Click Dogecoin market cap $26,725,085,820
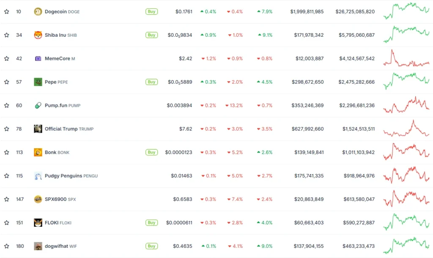This screenshot has height=258, width=433. point(355,11)
